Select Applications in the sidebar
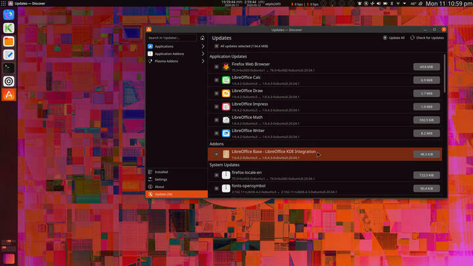This screenshot has height=266, width=473. pos(177,46)
